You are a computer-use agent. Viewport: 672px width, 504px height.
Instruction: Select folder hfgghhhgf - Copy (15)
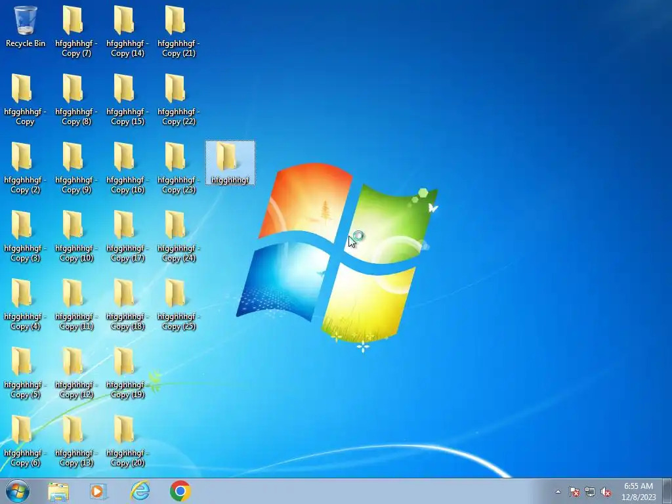[x=127, y=100]
